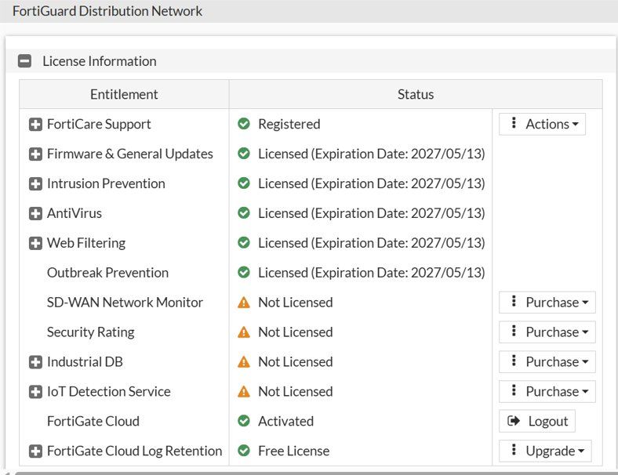Click green check icon in Web Filtering row
Viewport: 618px width, 475px height.
[244, 243]
